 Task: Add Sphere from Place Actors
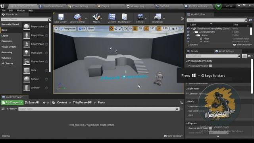tap(36, 79)
